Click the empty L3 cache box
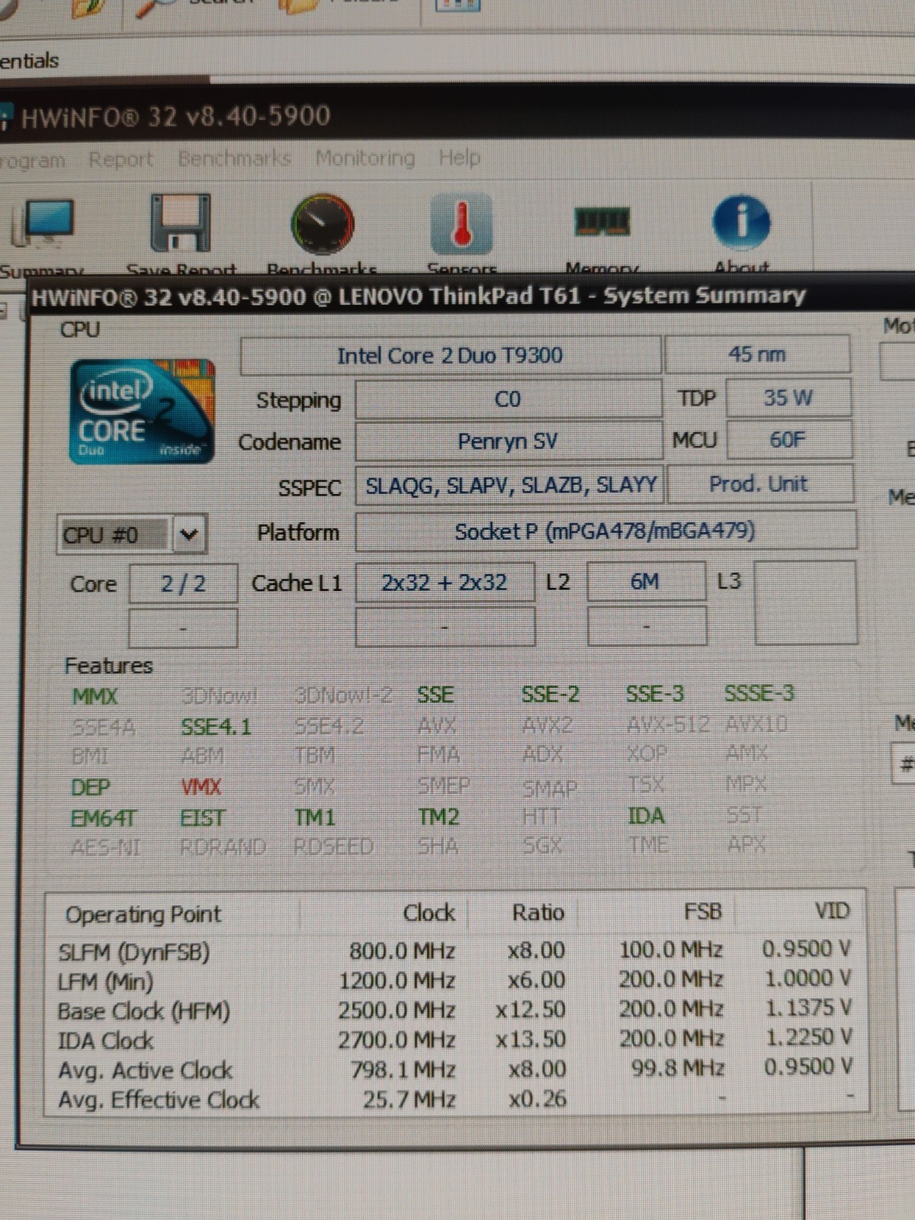915x1220 pixels. coord(806,602)
